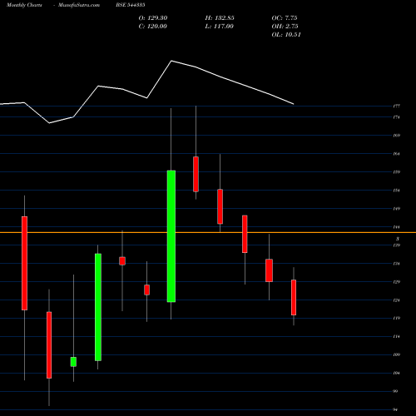The image size is (416, 416).
Task: Select the open value "O: 129.30"
Action: tap(153, 18)
